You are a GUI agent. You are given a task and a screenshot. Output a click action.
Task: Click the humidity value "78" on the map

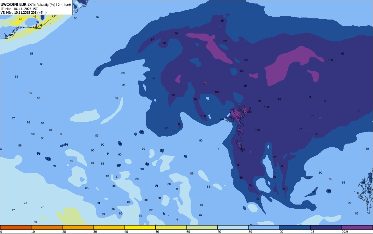point(25,203)
